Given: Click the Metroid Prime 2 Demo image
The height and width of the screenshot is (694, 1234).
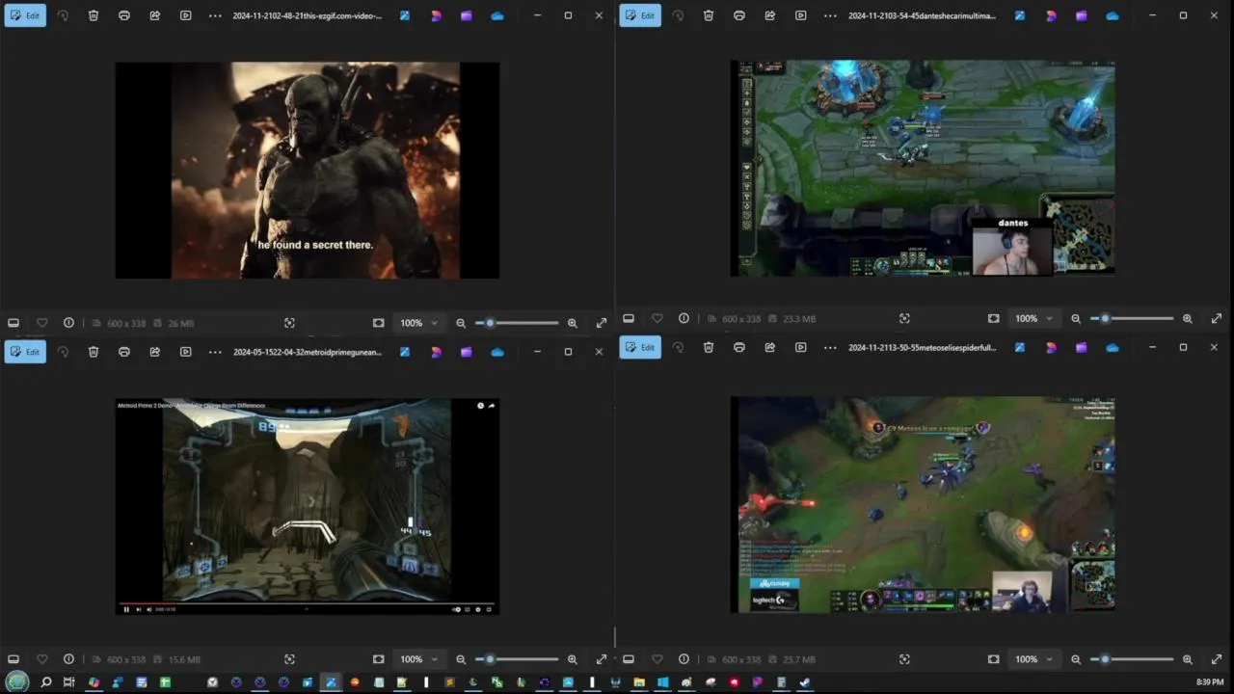Looking at the screenshot, I should [x=308, y=506].
